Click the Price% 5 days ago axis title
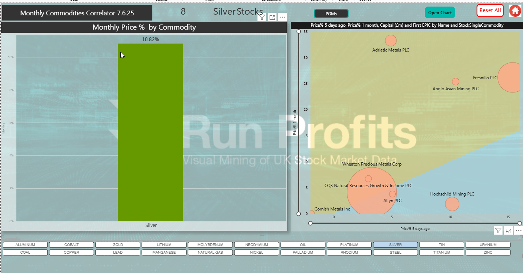Image resolution: width=523 pixels, height=273 pixels. [415, 229]
